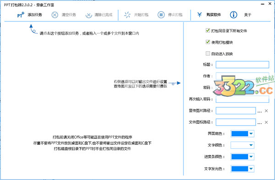The height and width of the screenshot is (180, 275).
Task: Browse for 宣传图片路径 with ellipsis button
Action: [259, 111]
